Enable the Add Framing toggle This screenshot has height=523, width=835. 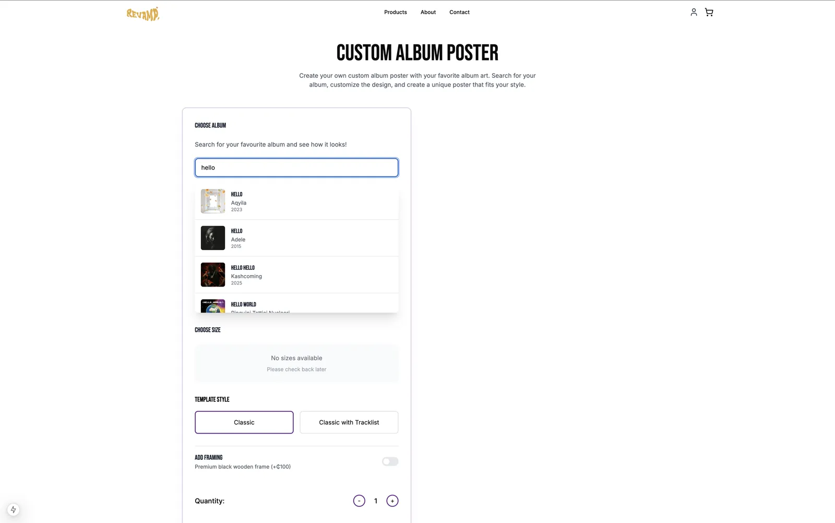[x=390, y=461]
